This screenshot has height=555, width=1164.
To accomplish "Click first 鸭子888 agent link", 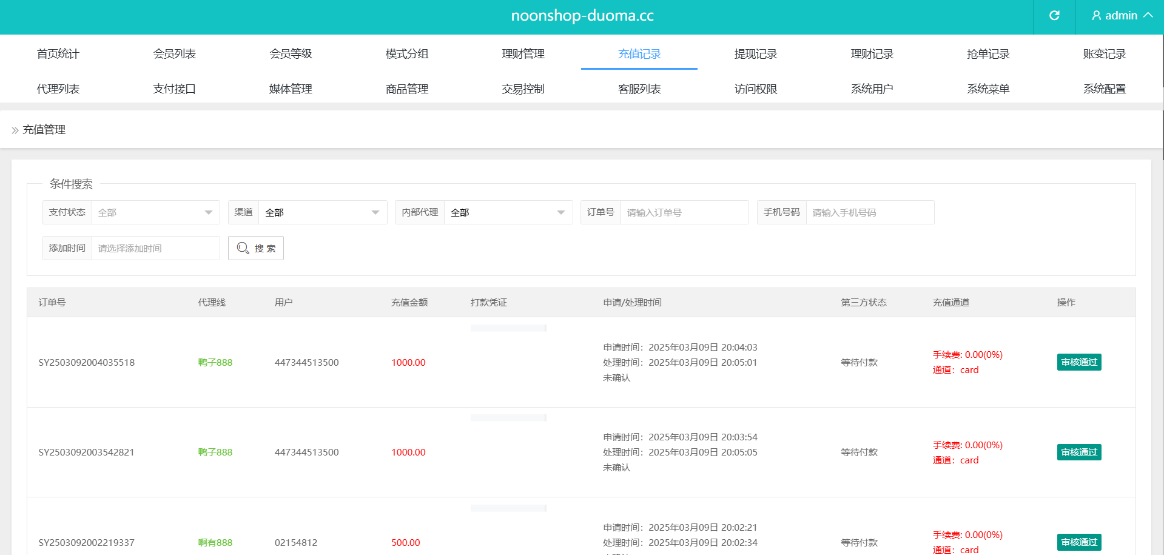I will pos(215,363).
